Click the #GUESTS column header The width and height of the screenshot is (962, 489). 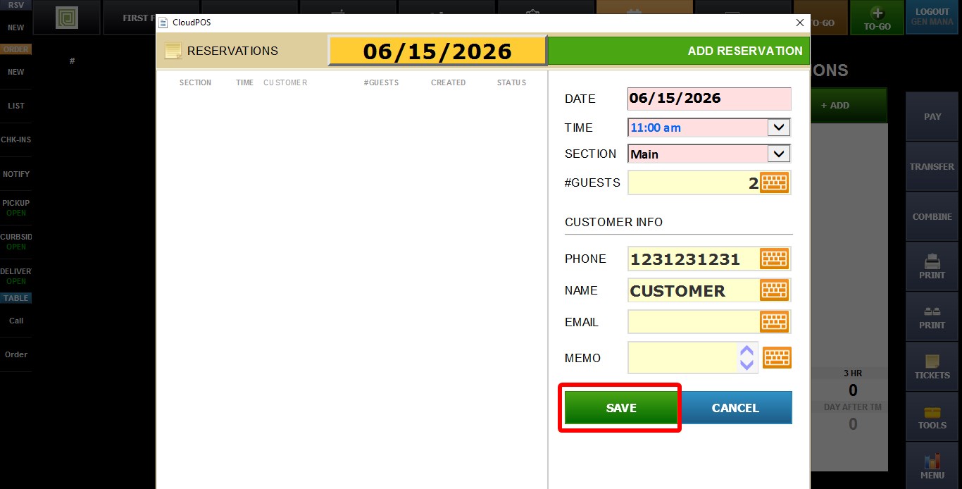click(381, 82)
